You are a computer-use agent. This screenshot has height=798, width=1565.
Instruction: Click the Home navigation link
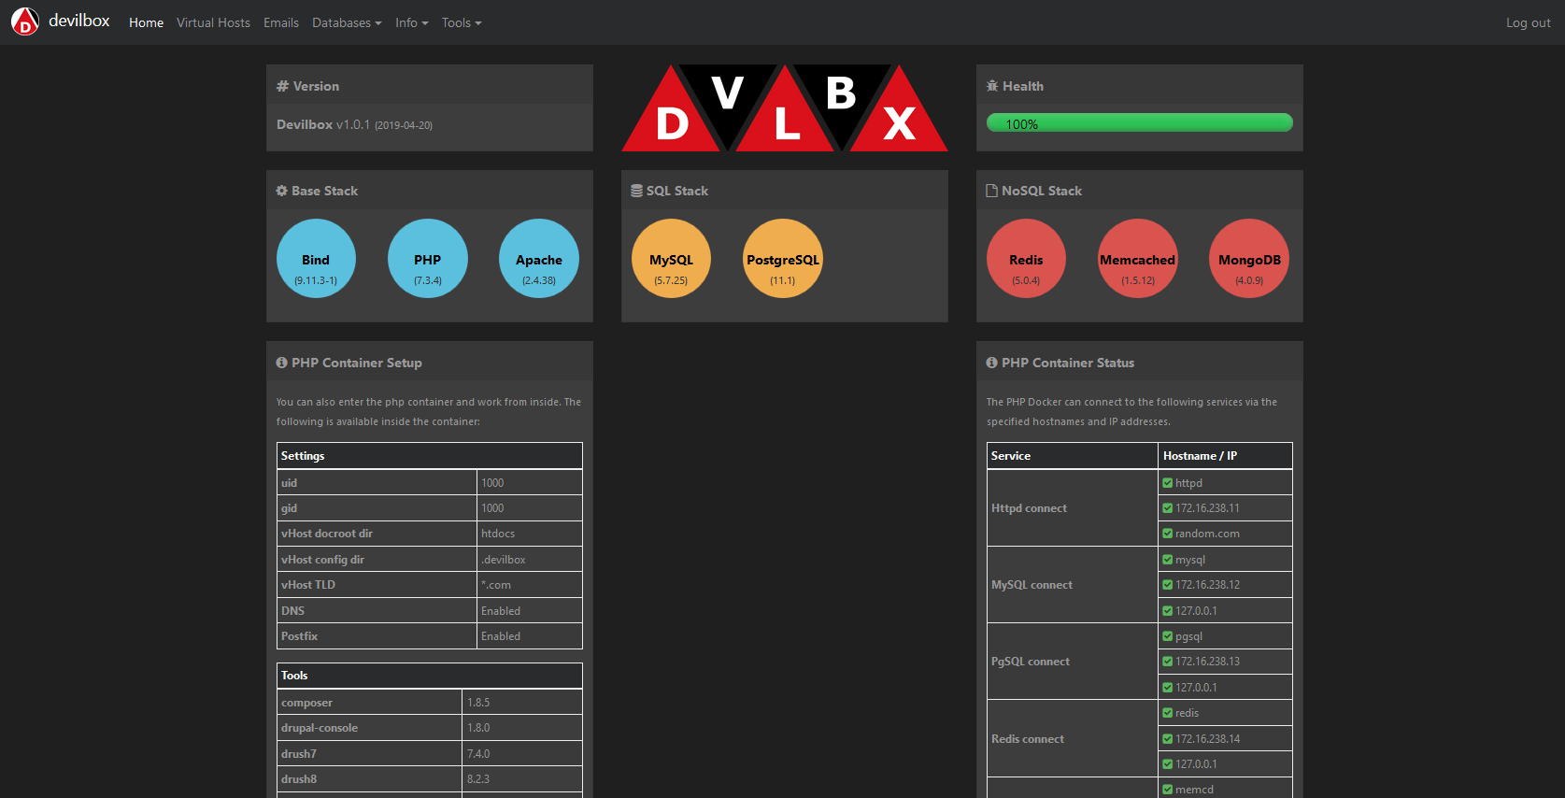coord(146,22)
